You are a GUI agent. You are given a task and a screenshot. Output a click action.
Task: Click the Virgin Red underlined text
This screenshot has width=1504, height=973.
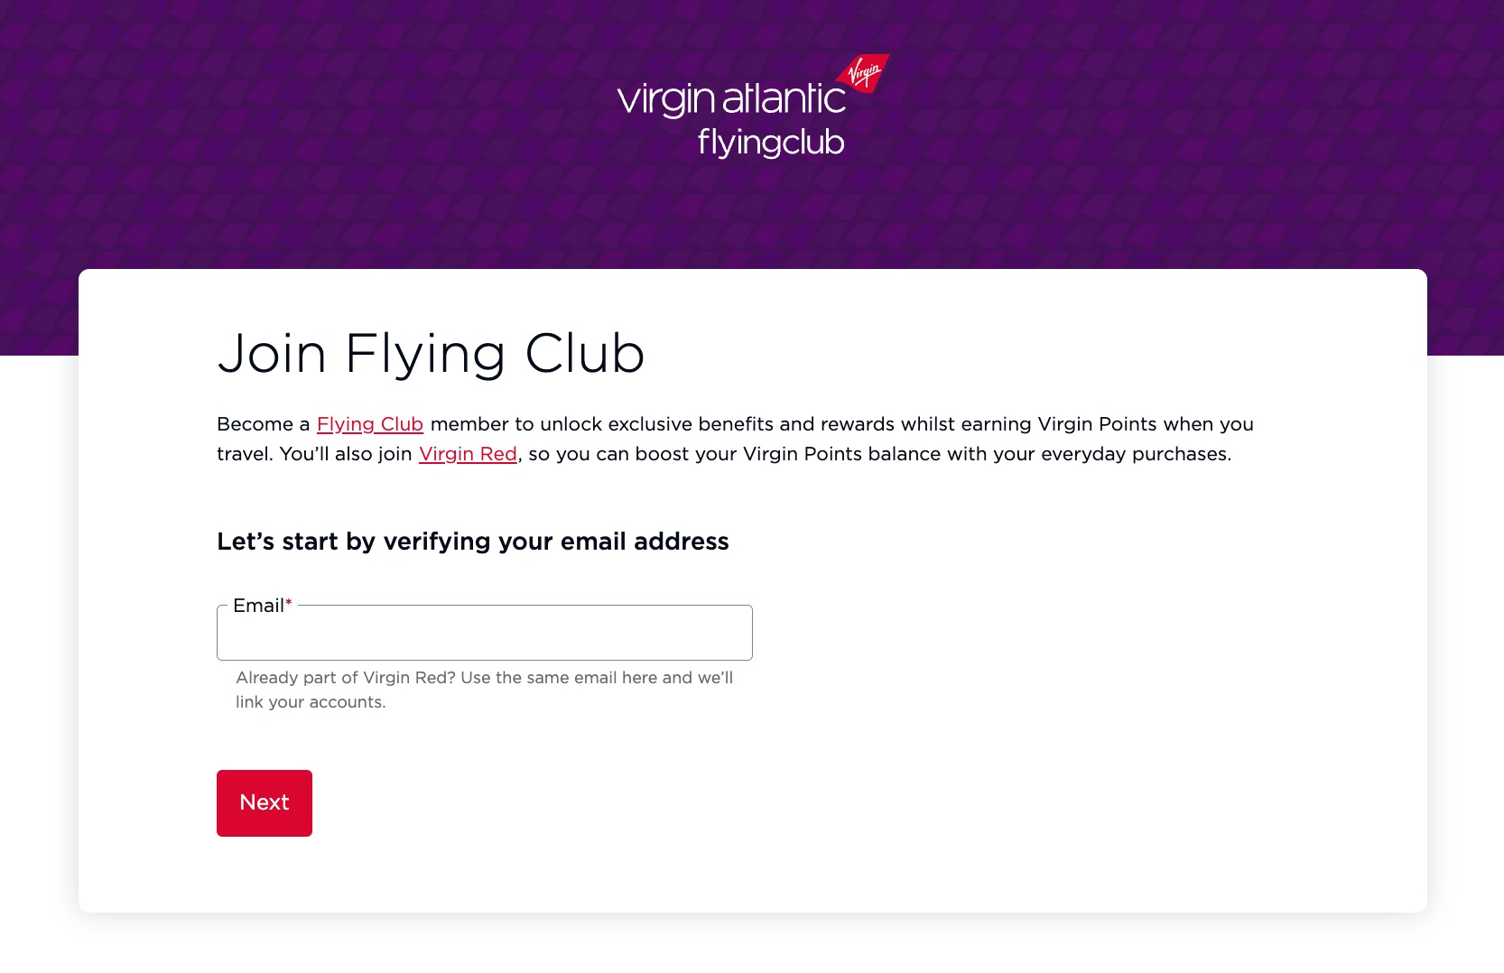click(468, 454)
